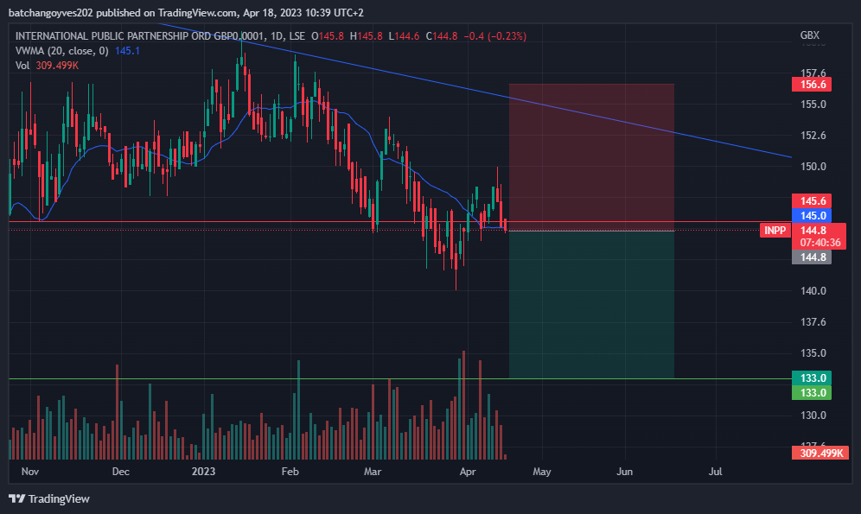Click the blue 145.0 VWMA price label

click(x=812, y=216)
